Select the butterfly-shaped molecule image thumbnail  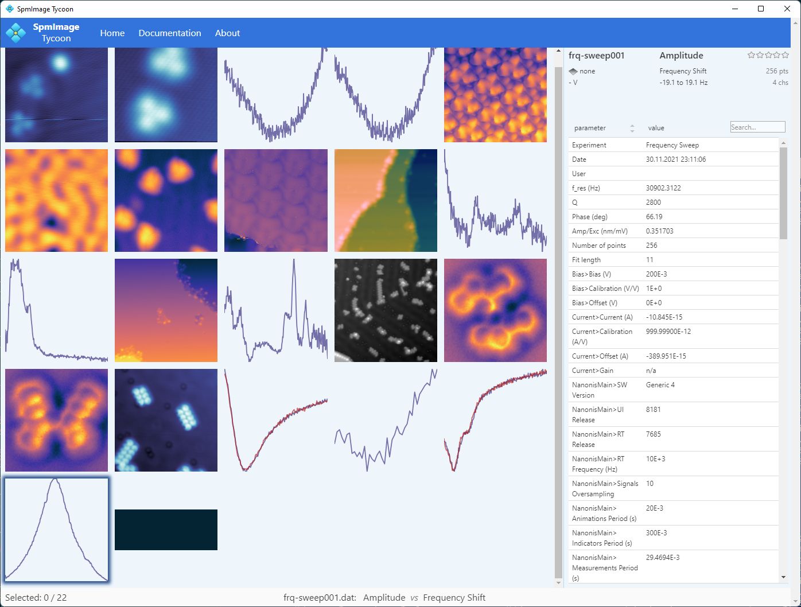click(56, 420)
